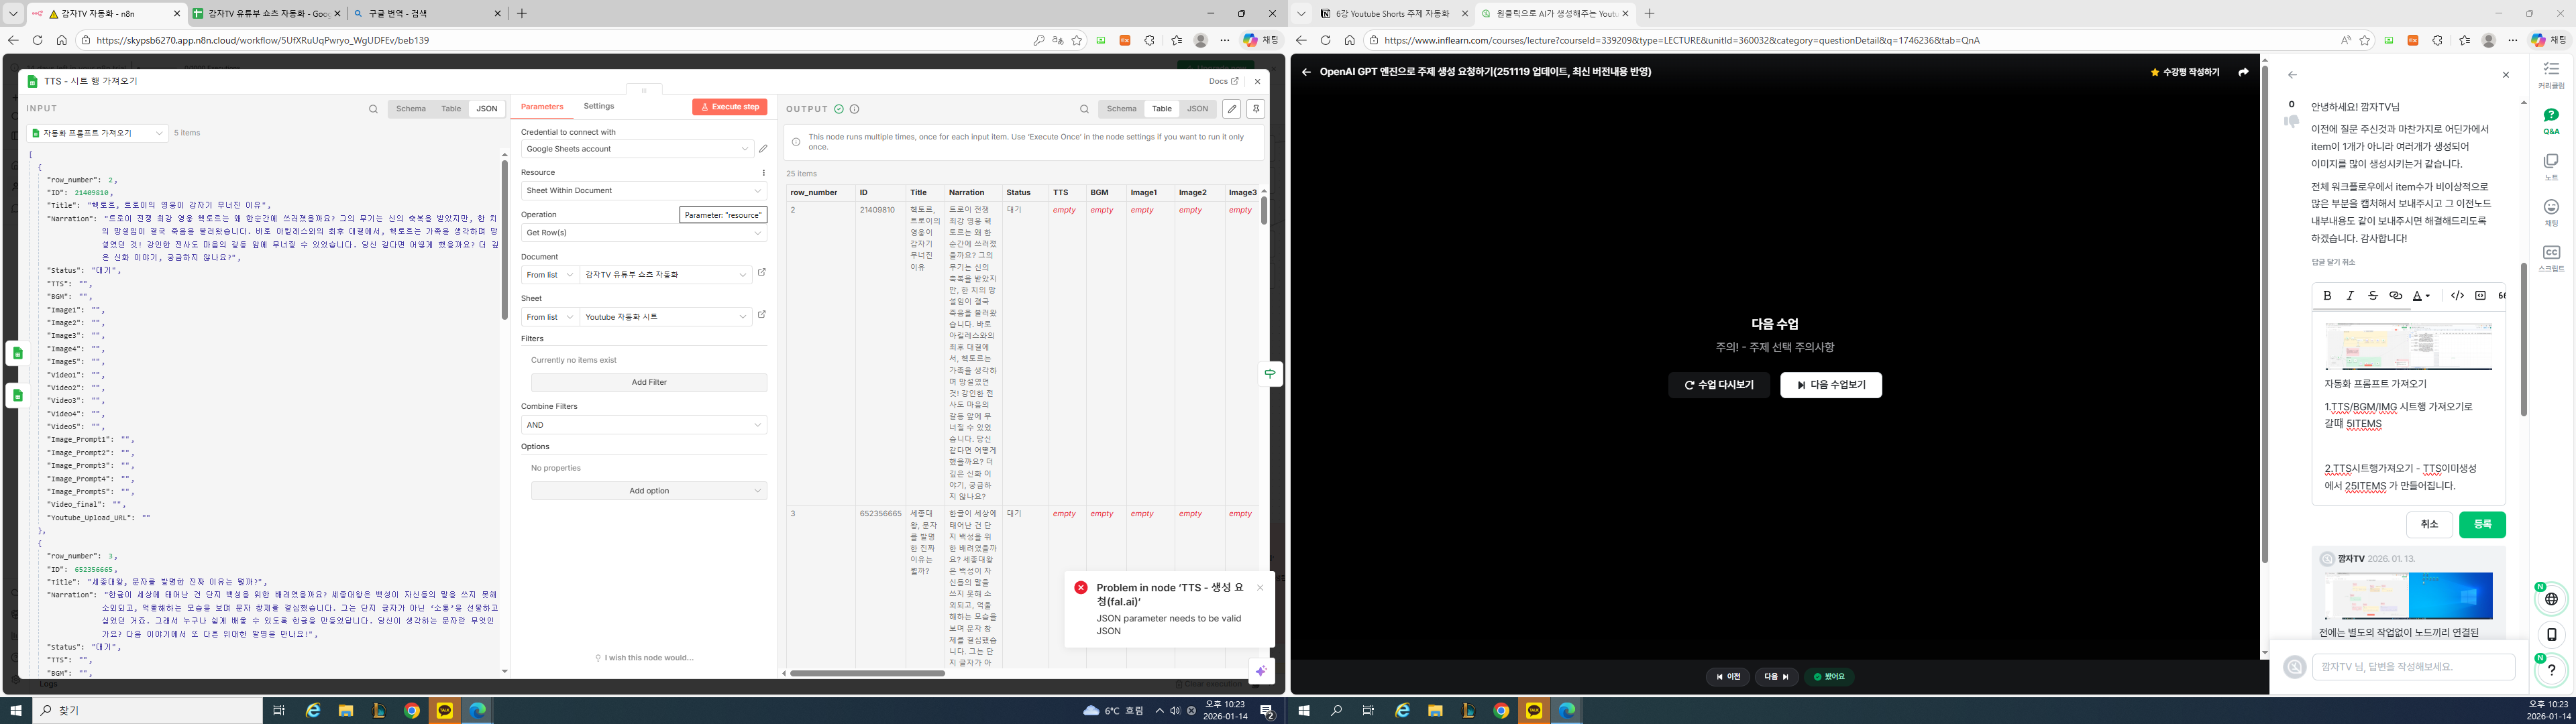Image resolution: width=2576 pixels, height=724 pixels.
Task: Open the Operation 'Get Row(s)' dropdown
Action: click(643, 233)
